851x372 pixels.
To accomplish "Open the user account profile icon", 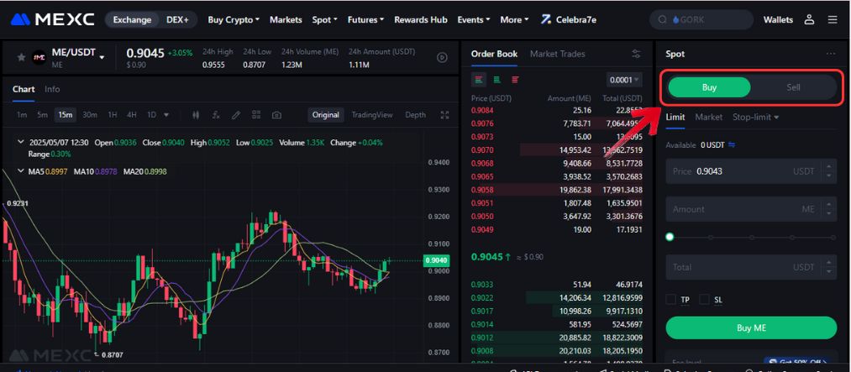I will point(809,19).
